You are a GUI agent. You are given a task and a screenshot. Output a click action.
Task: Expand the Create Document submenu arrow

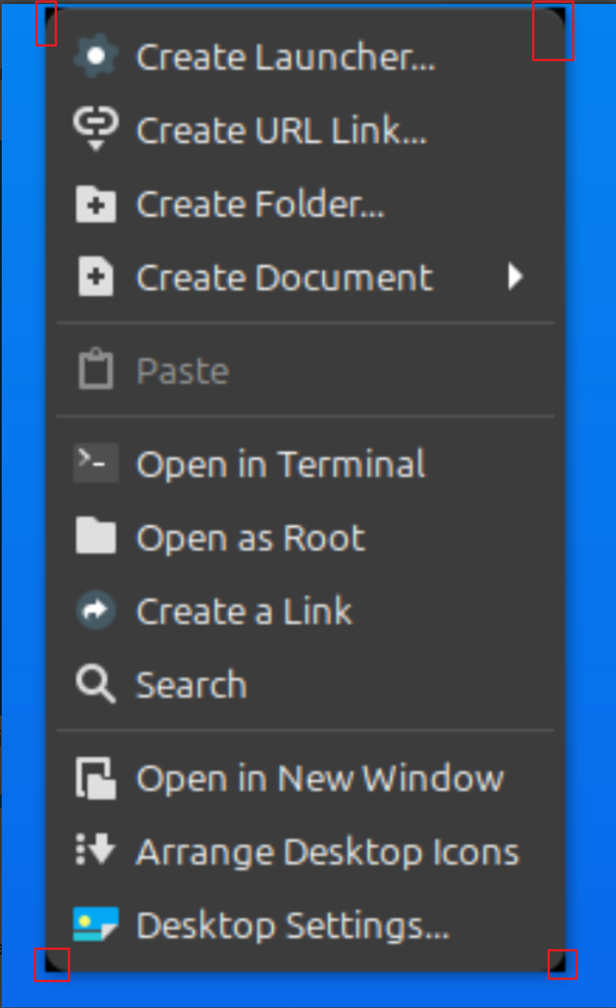pyautogui.click(x=515, y=277)
